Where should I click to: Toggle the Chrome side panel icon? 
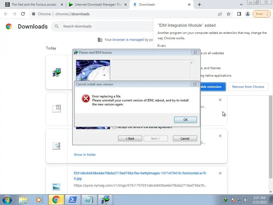239,14
